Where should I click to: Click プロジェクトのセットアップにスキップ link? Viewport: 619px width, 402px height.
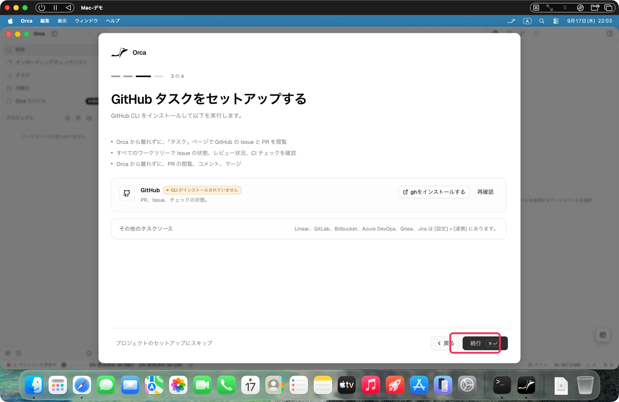click(x=164, y=343)
